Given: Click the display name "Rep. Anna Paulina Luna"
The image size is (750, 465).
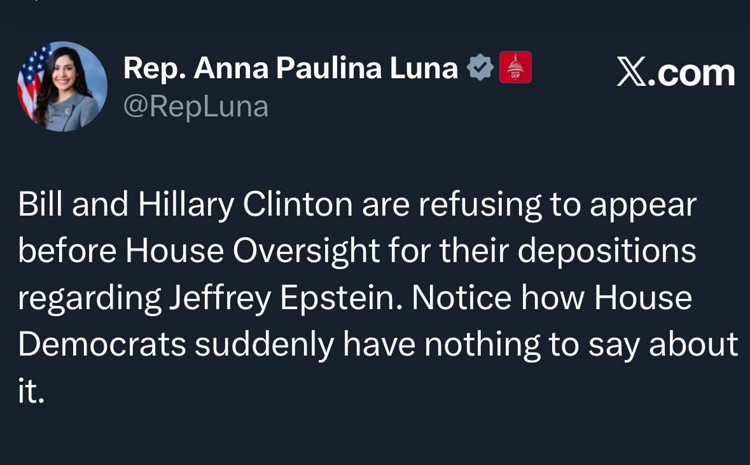Looking at the screenshot, I should click(290, 68).
